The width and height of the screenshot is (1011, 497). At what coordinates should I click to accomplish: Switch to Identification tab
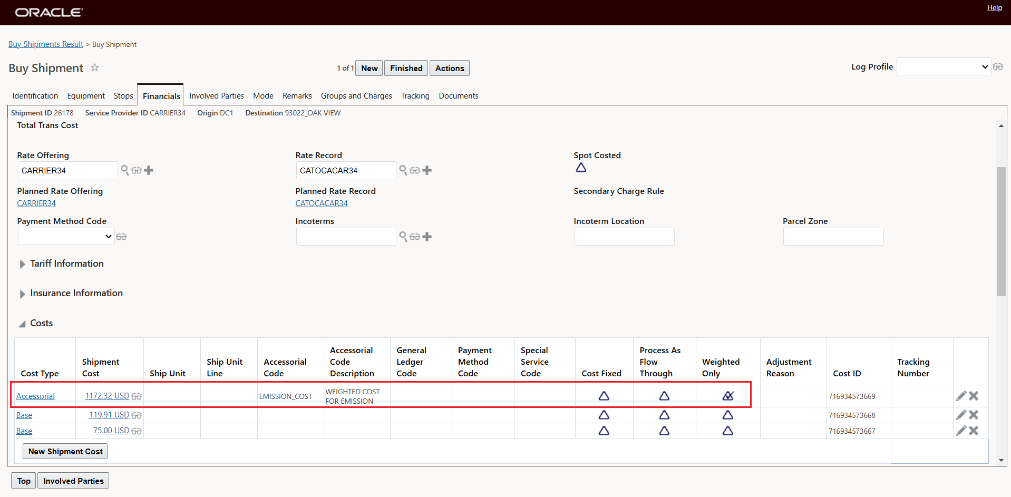pyautogui.click(x=35, y=96)
